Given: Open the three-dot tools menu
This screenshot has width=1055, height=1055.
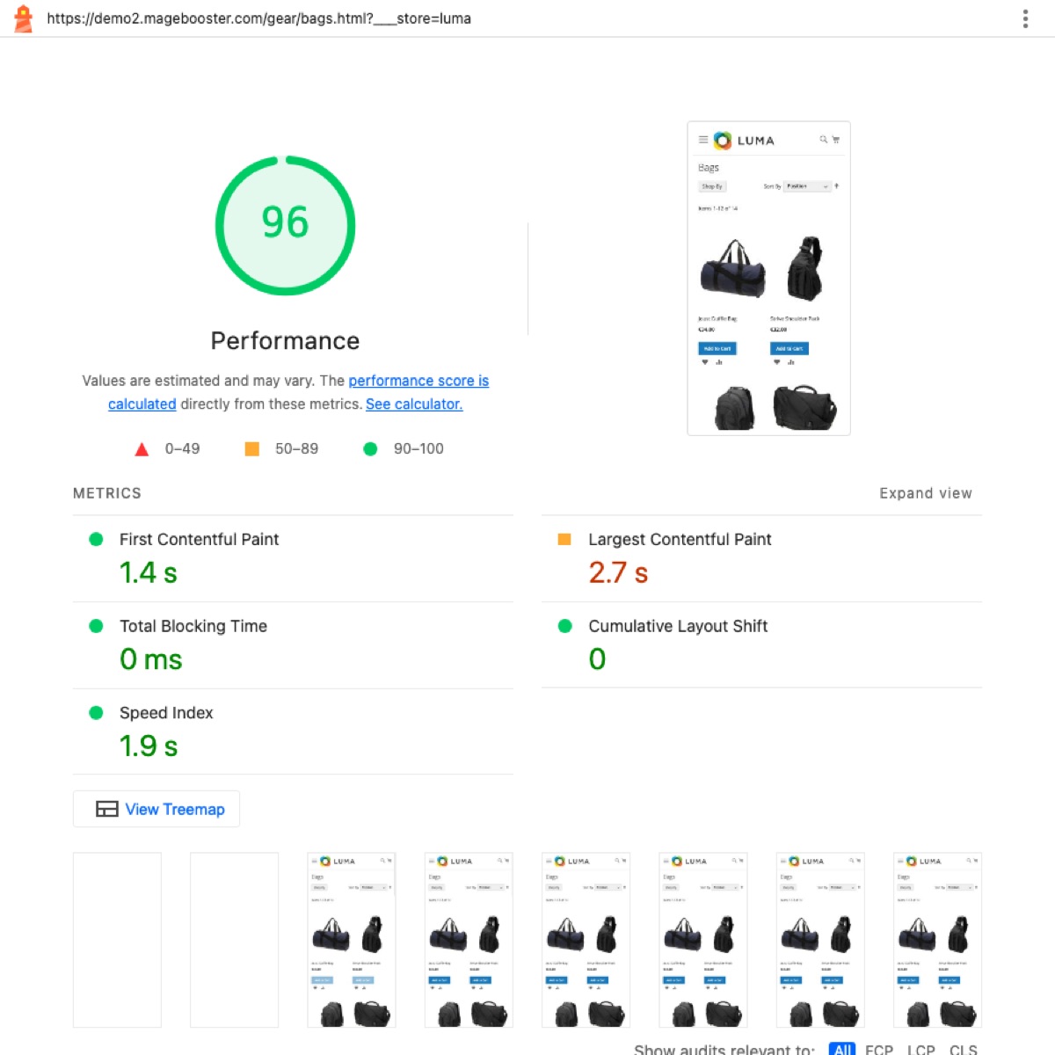Looking at the screenshot, I should pyautogui.click(x=1025, y=18).
